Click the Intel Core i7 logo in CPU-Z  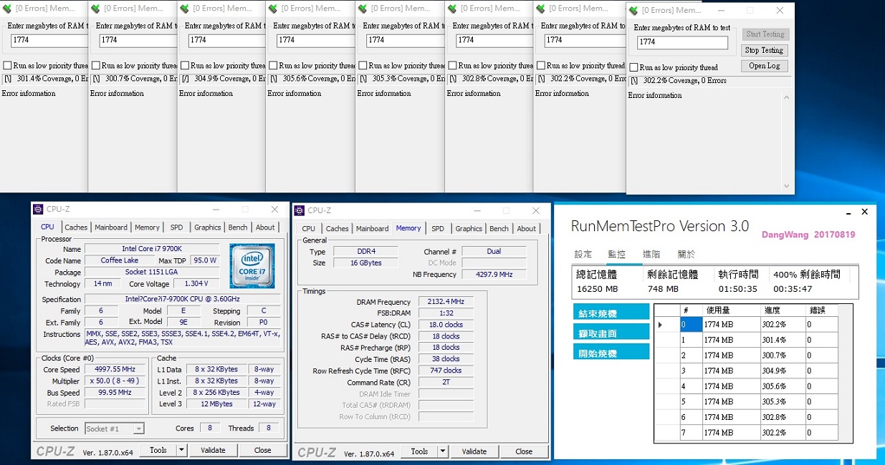[x=252, y=265]
